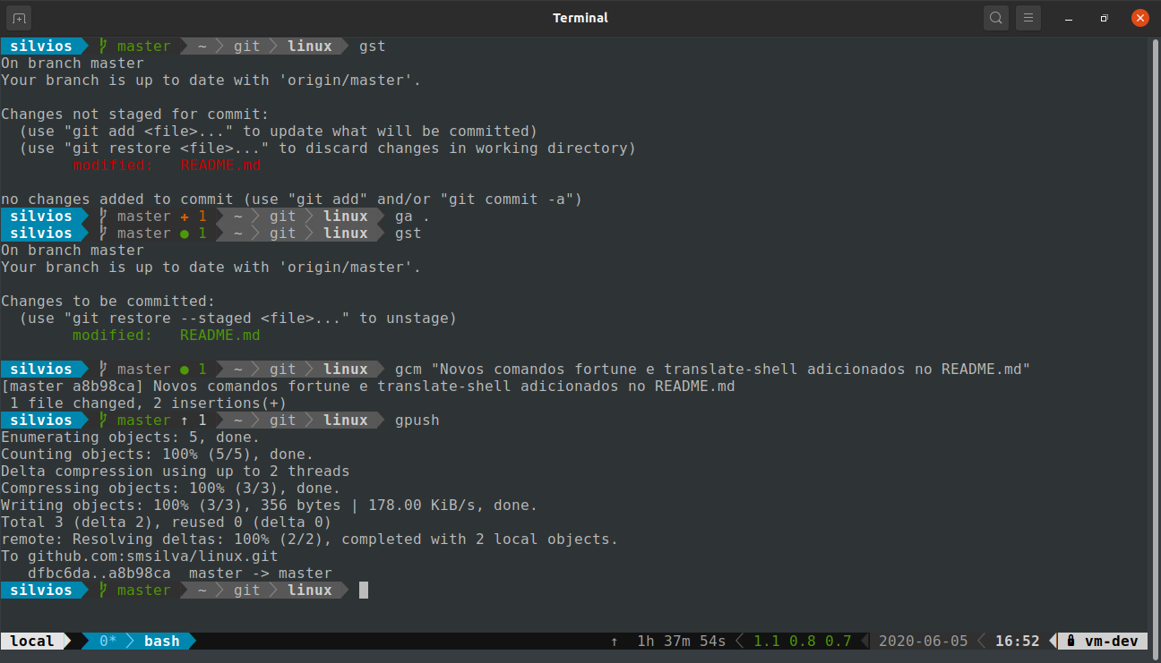This screenshot has width=1161, height=663.
Task: Click 'linux' folder segment on last prompt
Action: tap(310, 591)
